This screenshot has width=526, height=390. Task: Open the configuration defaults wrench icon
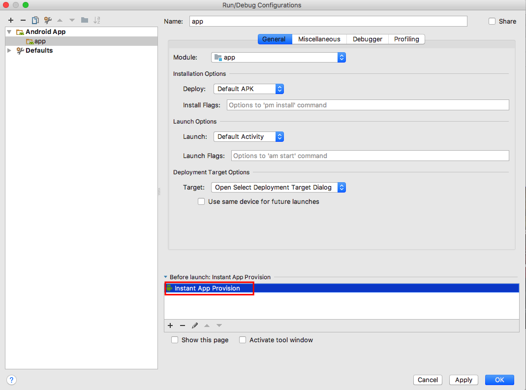pos(48,20)
